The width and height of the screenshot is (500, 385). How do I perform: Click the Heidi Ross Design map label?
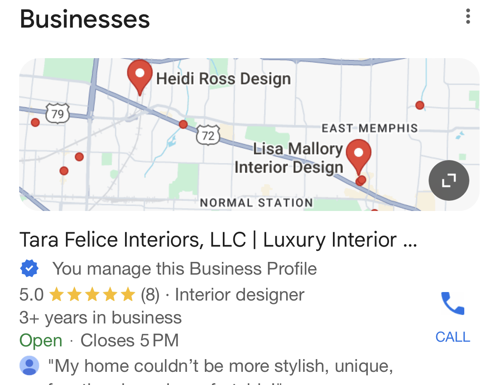[x=223, y=79]
